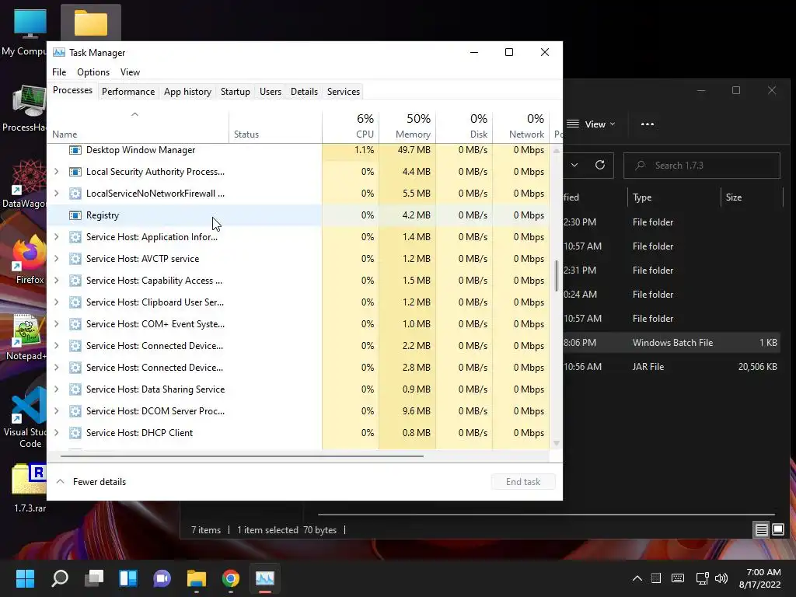The width and height of the screenshot is (796, 597).
Task: Open the File Explorer View dropdown
Action: point(591,124)
